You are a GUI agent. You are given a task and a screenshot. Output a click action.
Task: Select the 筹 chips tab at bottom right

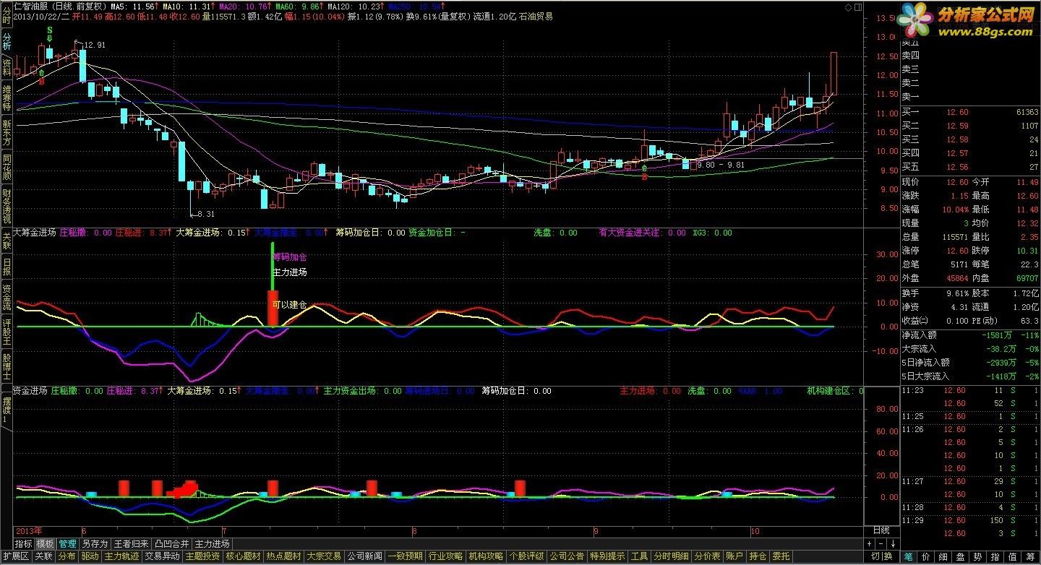click(1030, 556)
